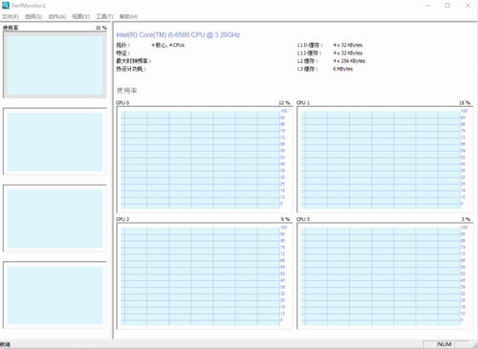Close the PerfMonitor2 window
This screenshot has height=349, width=478.
[x=467, y=6]
